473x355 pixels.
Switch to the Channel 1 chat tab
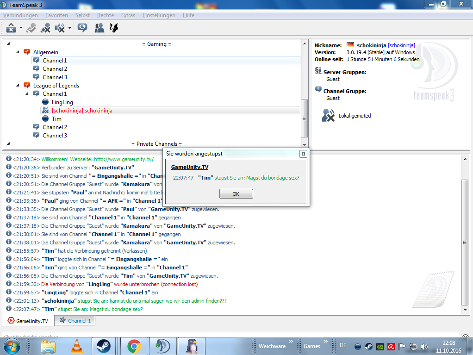pos(75,320)
